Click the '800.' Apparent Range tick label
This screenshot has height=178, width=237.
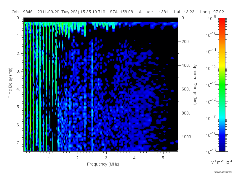point(186,113)
